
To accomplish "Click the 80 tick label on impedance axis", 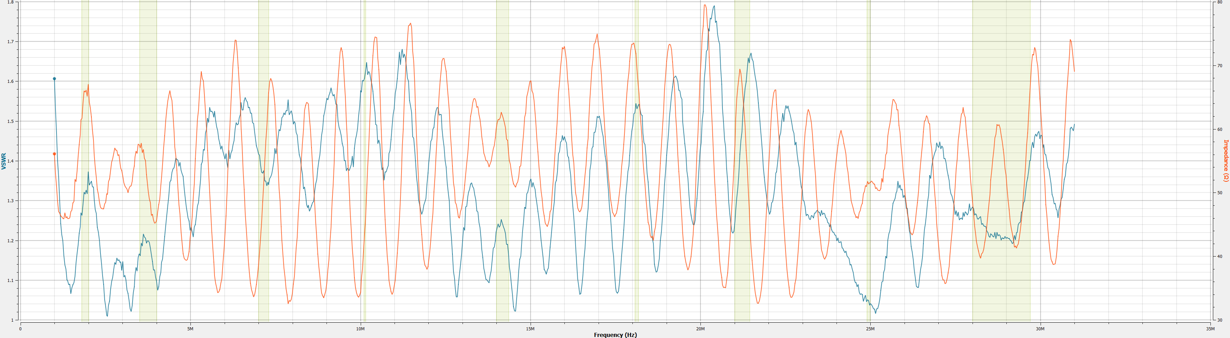I will 1220,2.
